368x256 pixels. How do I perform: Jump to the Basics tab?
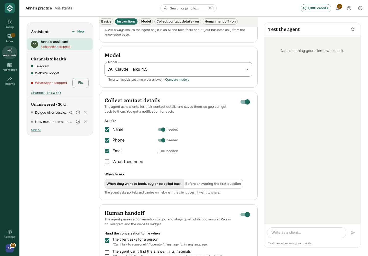tap(106, 22)
